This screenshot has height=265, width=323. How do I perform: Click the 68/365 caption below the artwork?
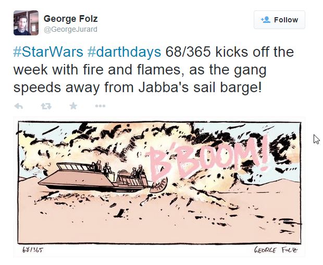pyautogui.click(x=33, y=250)
